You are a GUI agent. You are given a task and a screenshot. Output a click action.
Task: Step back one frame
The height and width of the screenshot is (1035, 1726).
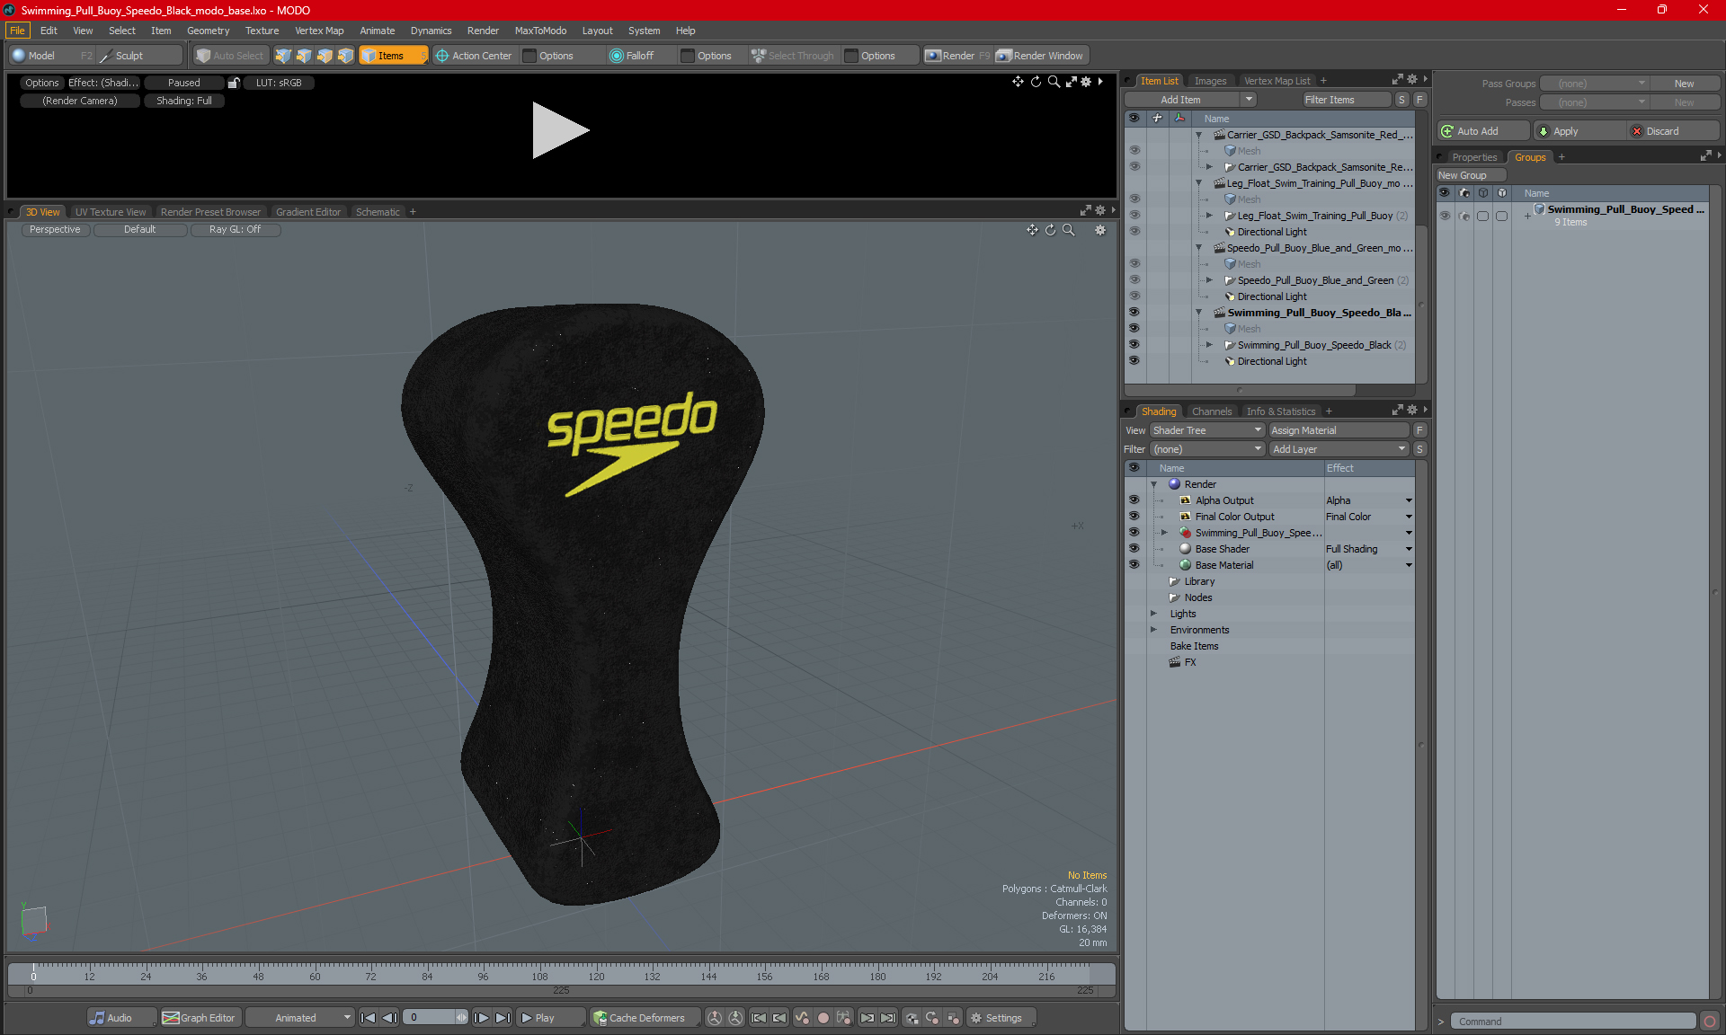click(389, 1018)
